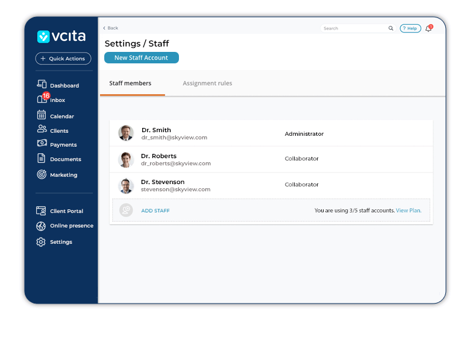470x350 pixels.
Task: Open the Online presence globe icon
Action: 41,226
